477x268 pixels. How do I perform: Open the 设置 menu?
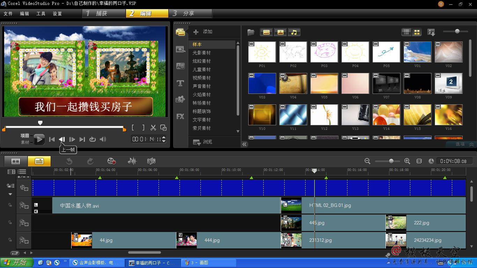(57, 14)
